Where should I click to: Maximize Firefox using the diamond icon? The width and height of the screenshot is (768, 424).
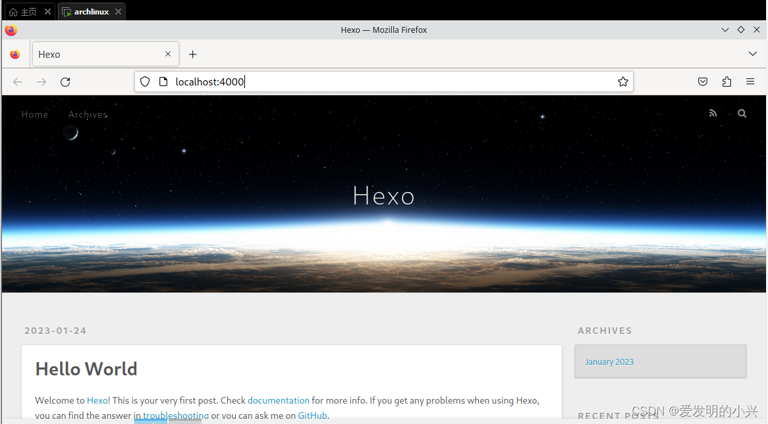740,30
